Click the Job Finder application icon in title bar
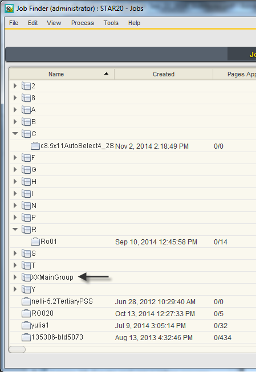The image size is (256, 372). [9, 9]
